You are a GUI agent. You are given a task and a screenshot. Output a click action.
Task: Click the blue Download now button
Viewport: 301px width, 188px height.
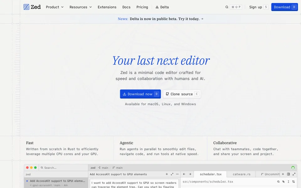pyautogui.click(x=140, y=94)
